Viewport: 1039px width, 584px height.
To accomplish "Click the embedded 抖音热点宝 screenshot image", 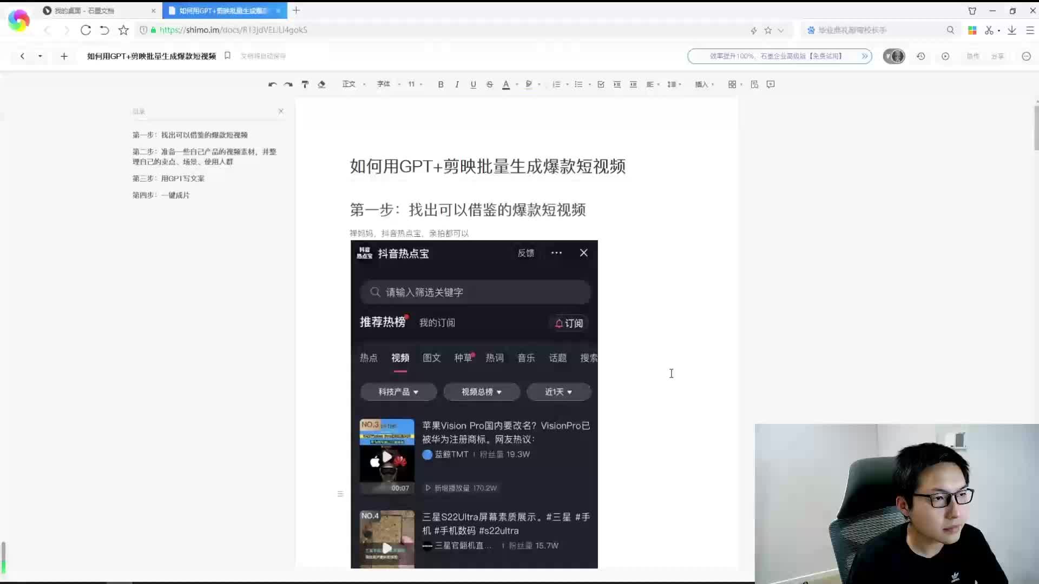I will (x=474, y=404).
